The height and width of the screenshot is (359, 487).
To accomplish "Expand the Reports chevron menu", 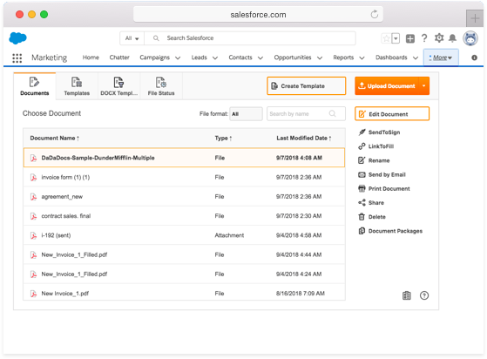I will (362, 58).
